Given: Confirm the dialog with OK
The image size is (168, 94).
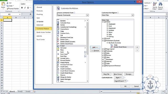Looking at the screenshot, I should pyautogui.click(x=125, y=86).
